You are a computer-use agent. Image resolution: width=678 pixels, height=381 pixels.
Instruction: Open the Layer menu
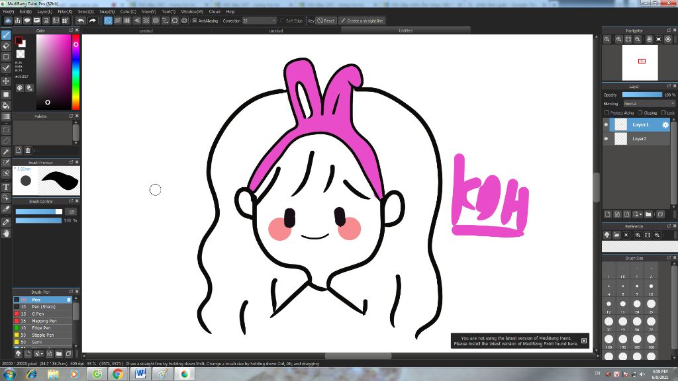click(x=44, y=12)
